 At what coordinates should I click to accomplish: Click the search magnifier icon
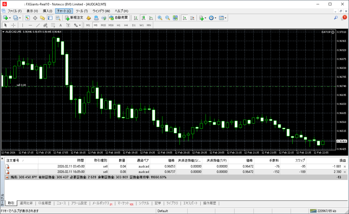point(336,18)
